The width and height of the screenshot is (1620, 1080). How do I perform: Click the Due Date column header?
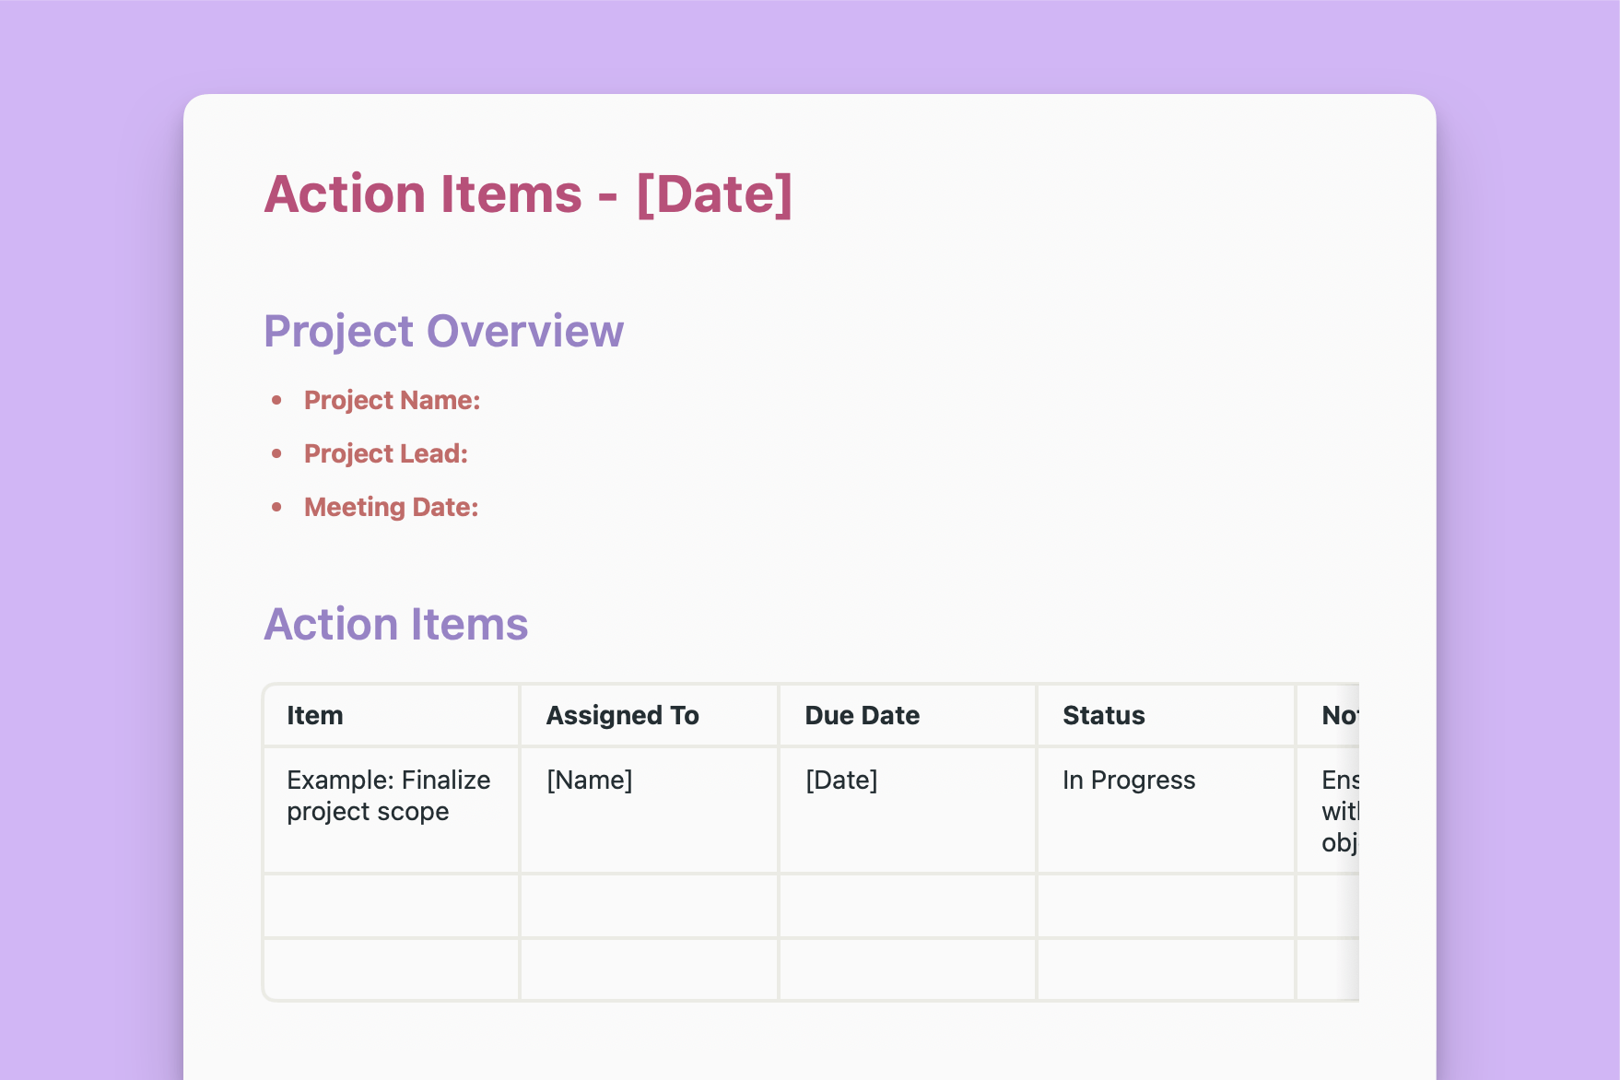click(862, 715)
